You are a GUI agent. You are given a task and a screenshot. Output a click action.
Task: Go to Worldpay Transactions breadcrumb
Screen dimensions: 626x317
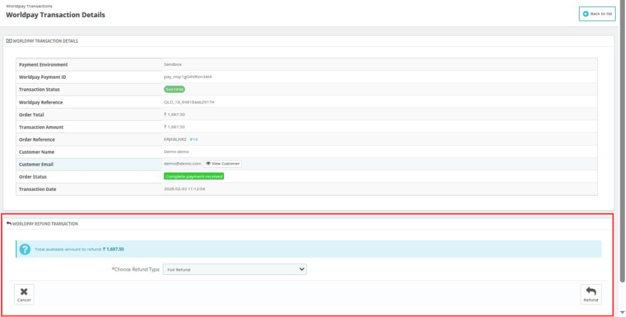click(29, 6)
